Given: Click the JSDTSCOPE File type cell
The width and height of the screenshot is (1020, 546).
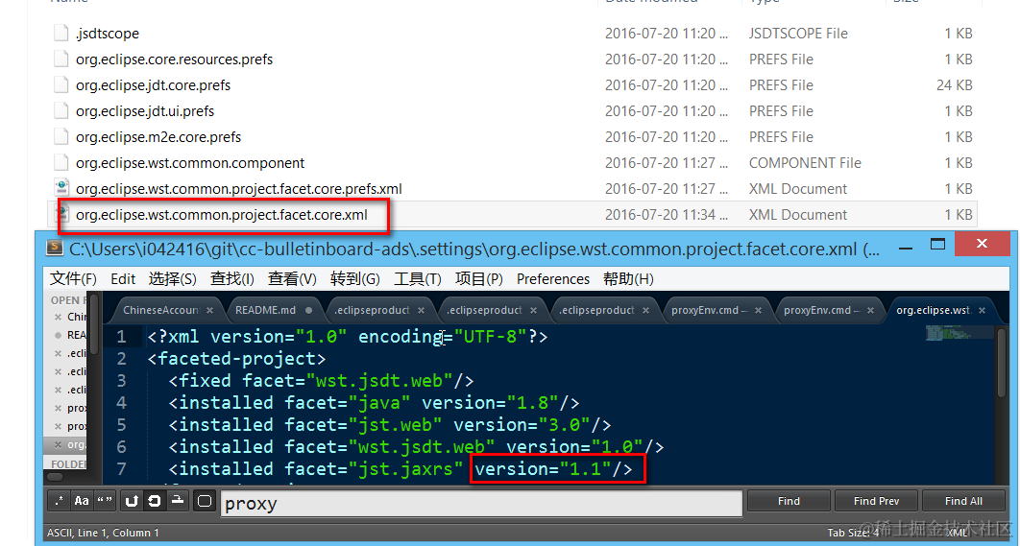Looking at the screenshot, I should point(798,34).
